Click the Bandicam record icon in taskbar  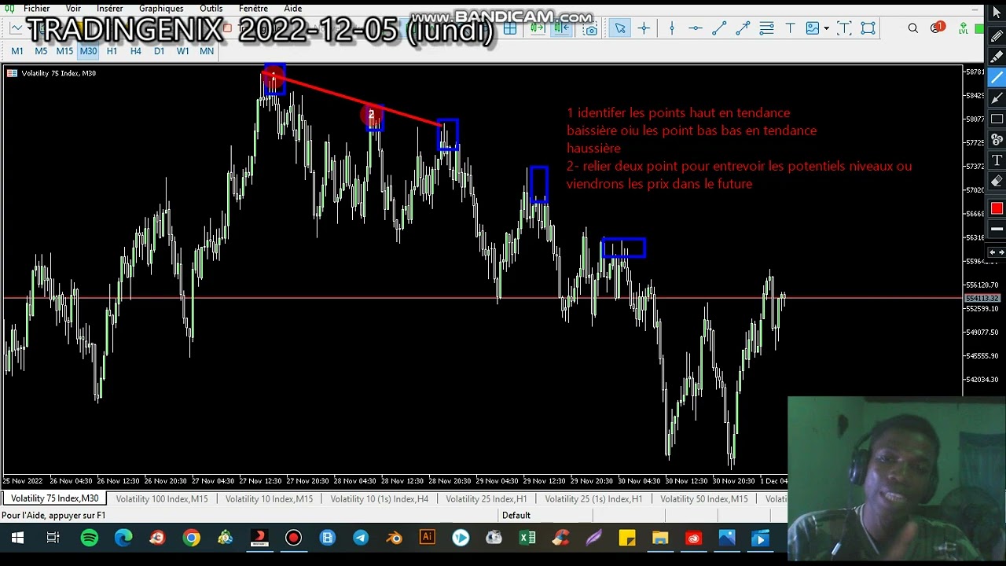(293, 538)
